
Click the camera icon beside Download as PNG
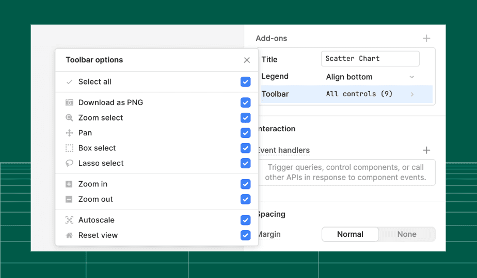(x=69, y=102)
